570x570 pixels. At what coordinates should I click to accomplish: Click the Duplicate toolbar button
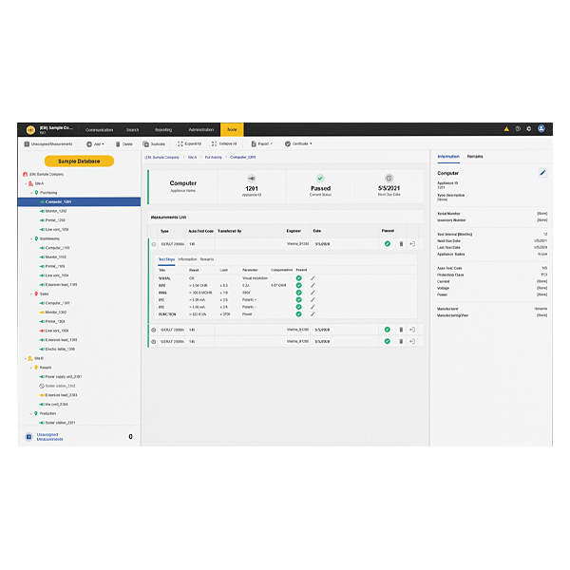(154, 144)
